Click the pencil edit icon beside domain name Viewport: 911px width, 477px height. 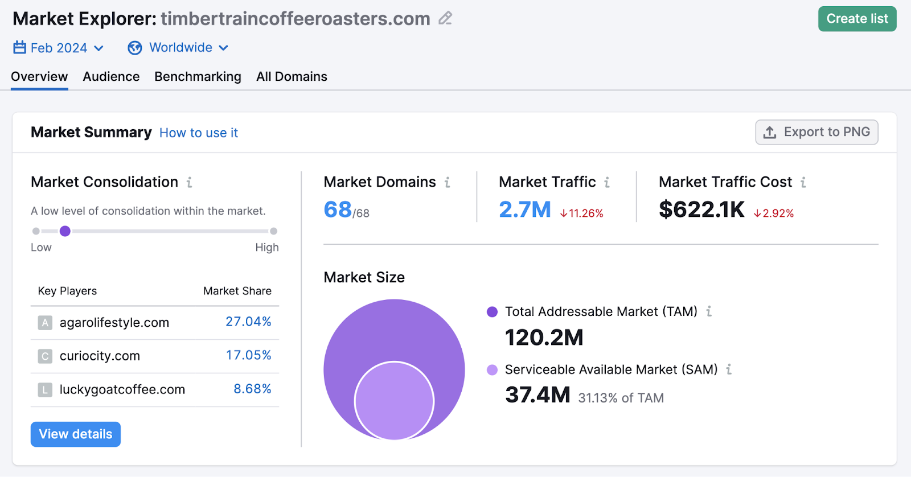tap(445, 19)
